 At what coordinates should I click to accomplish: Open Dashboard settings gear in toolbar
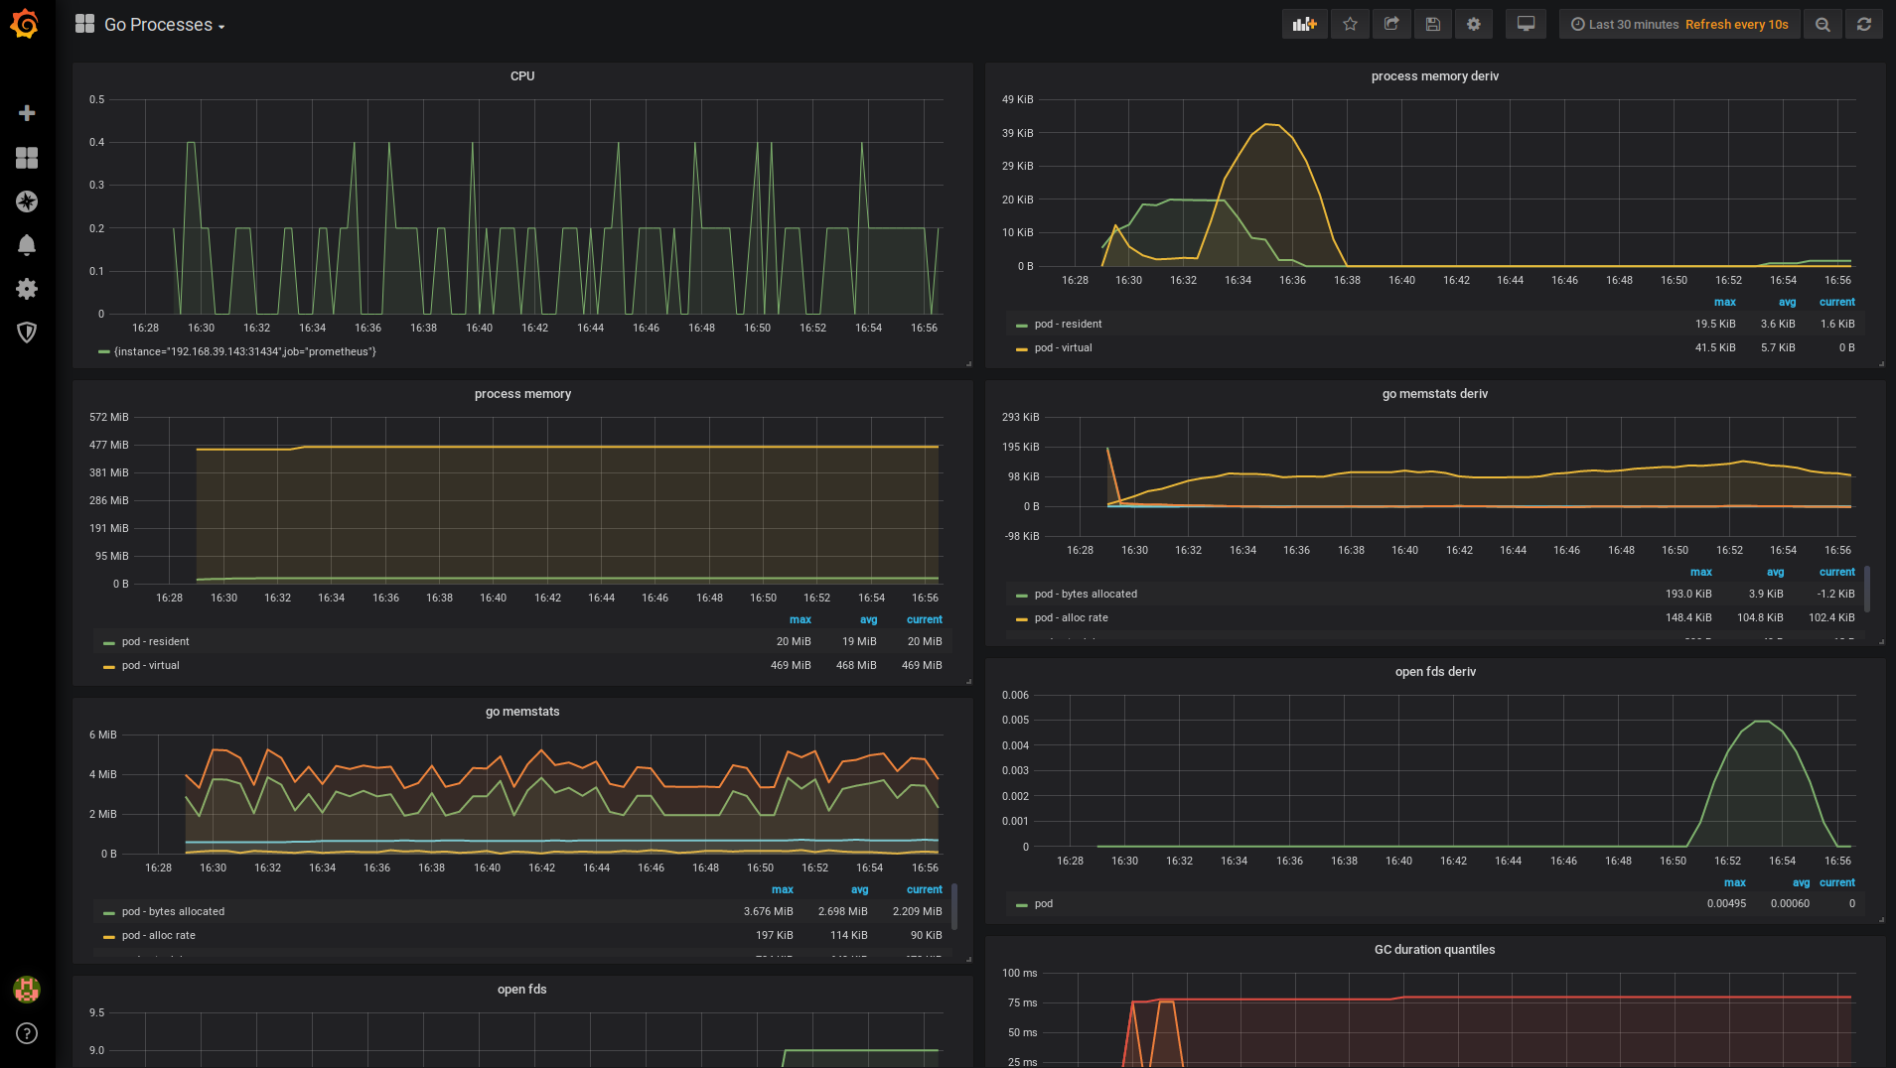coord(1474,25)
